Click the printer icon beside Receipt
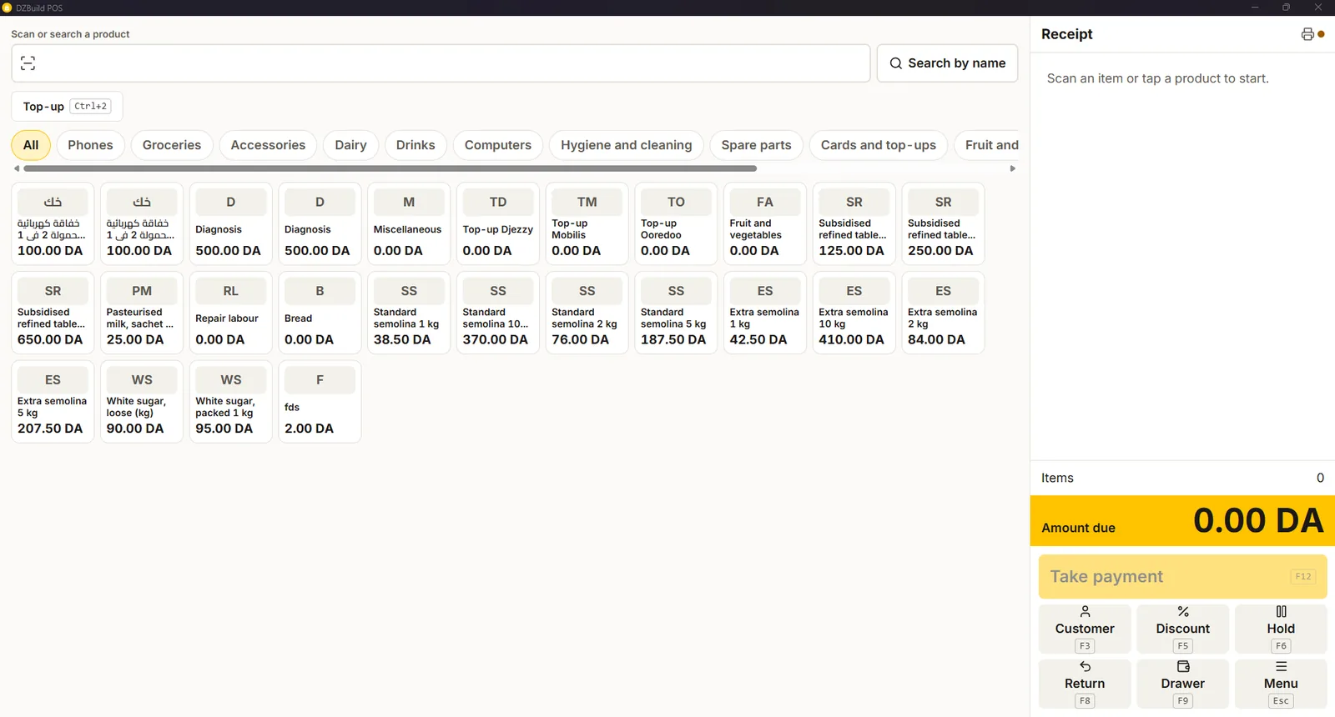Image resolution: width=1335 pixels, height=717 pixels. pos(1307,34)
